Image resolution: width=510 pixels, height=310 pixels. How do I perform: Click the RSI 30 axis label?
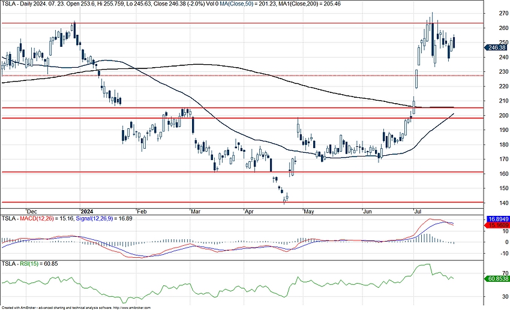505,297
